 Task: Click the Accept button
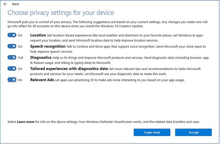point(193,132)
